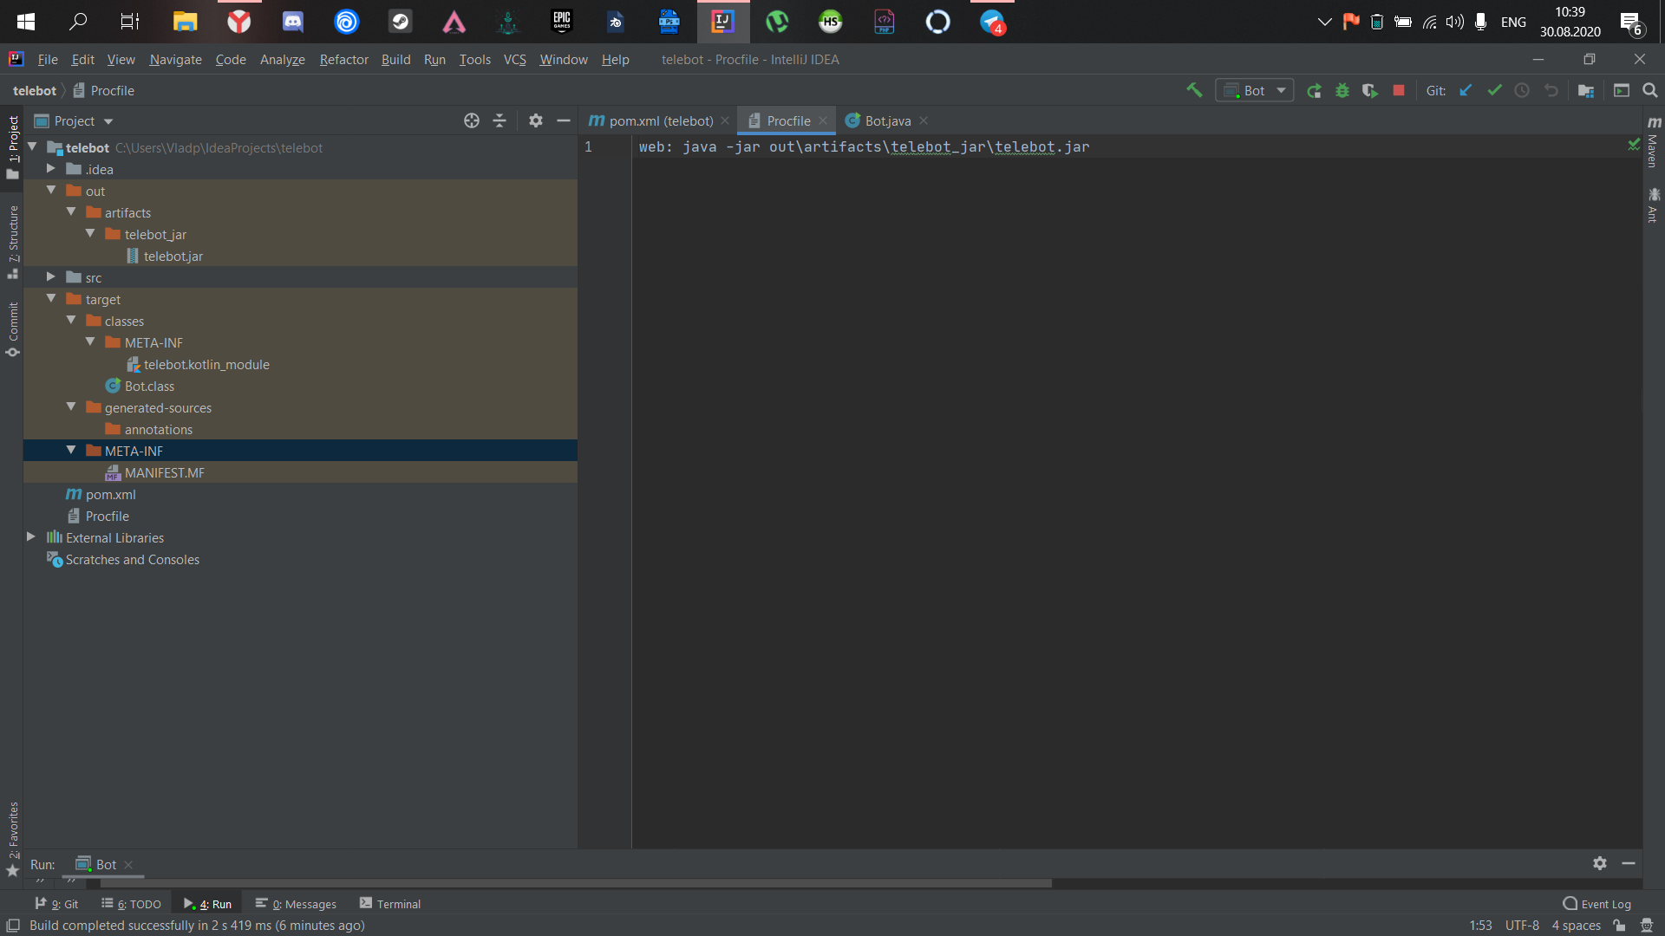Update project via Git blue arrow
This screenshot has width=1665, height=936.
(x=1466, y=90)
